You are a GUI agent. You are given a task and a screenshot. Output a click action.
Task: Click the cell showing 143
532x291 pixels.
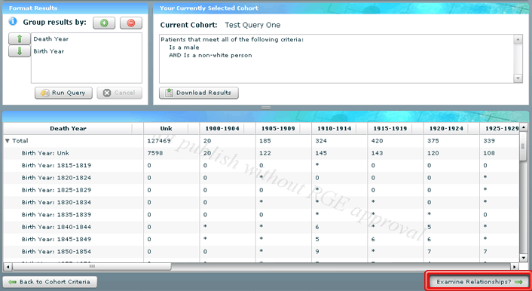pyautogui.click(x=377, y=153)
